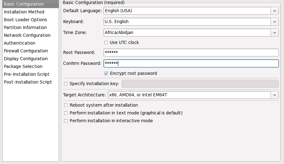Open Network Configuration section
Viewport: 284px width, 164px height.
[x=27, y=35]
